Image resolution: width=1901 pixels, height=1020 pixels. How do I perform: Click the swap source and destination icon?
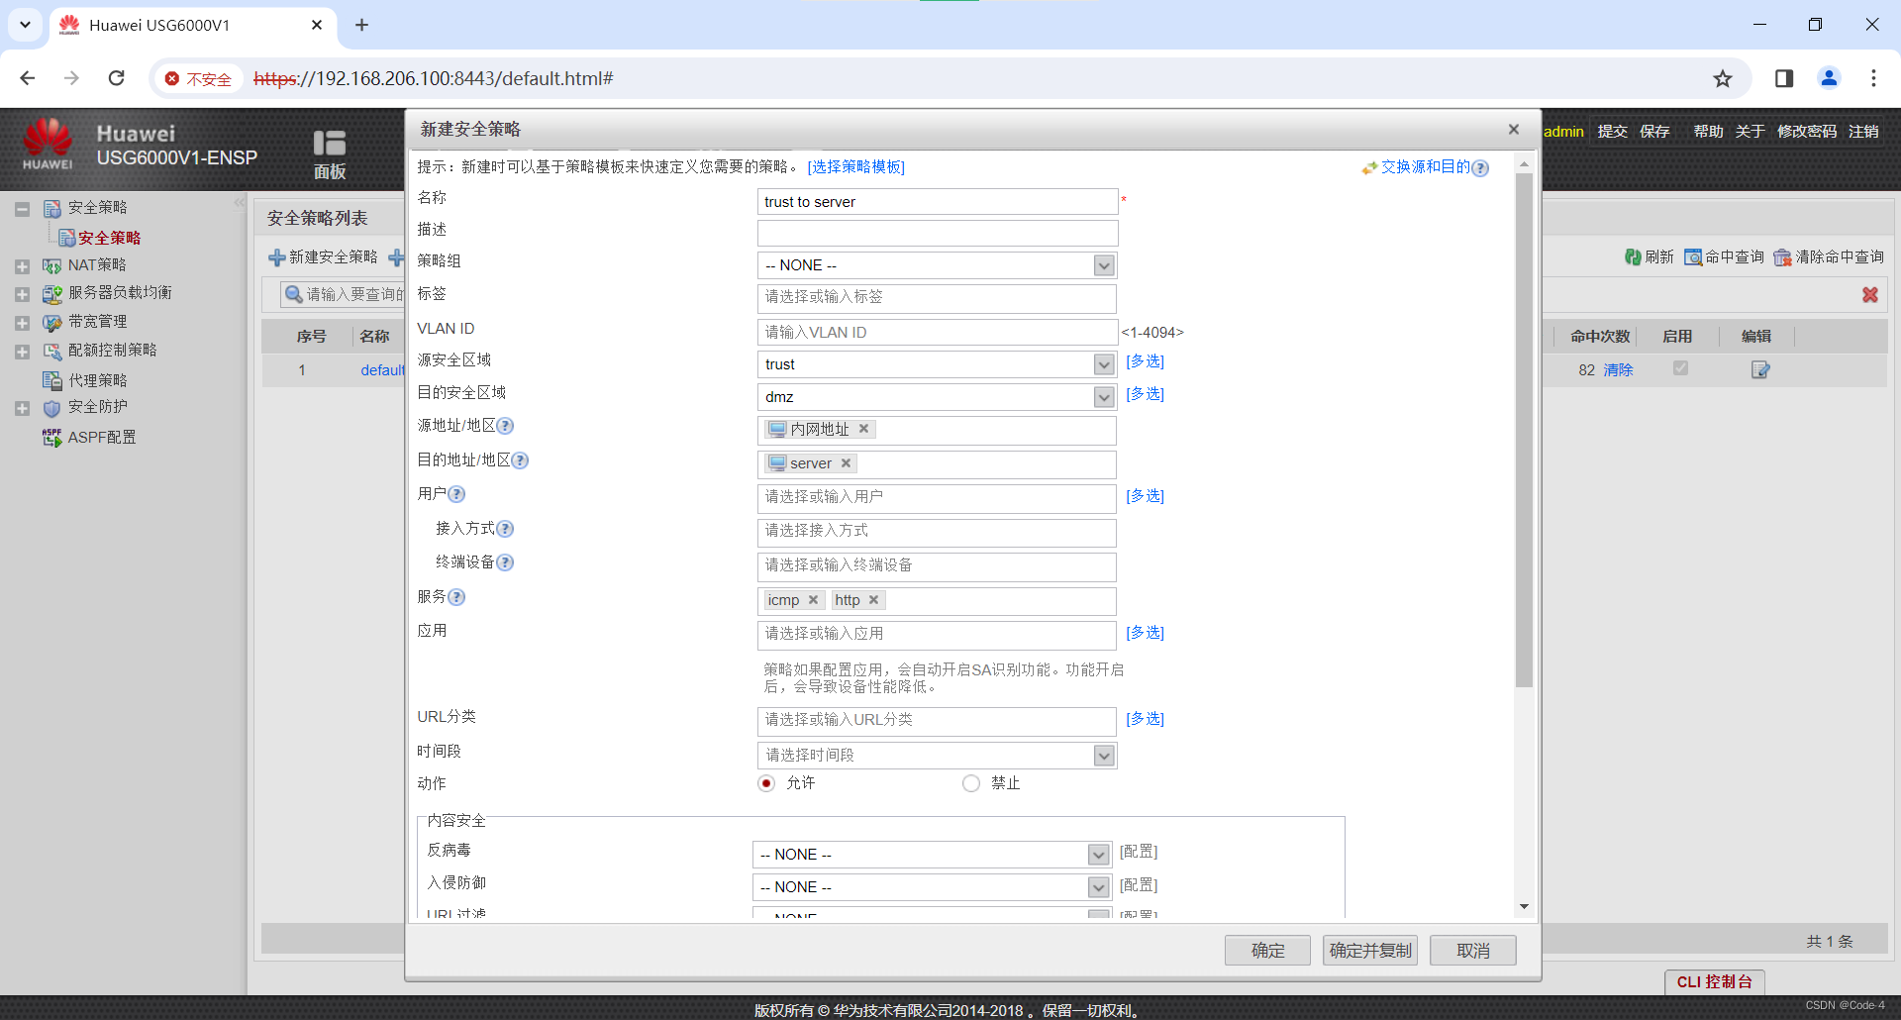[x=1369, y=168]
